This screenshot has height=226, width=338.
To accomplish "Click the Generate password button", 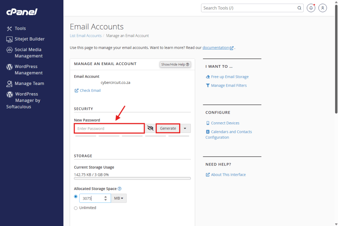I will [x=168, y=128].
